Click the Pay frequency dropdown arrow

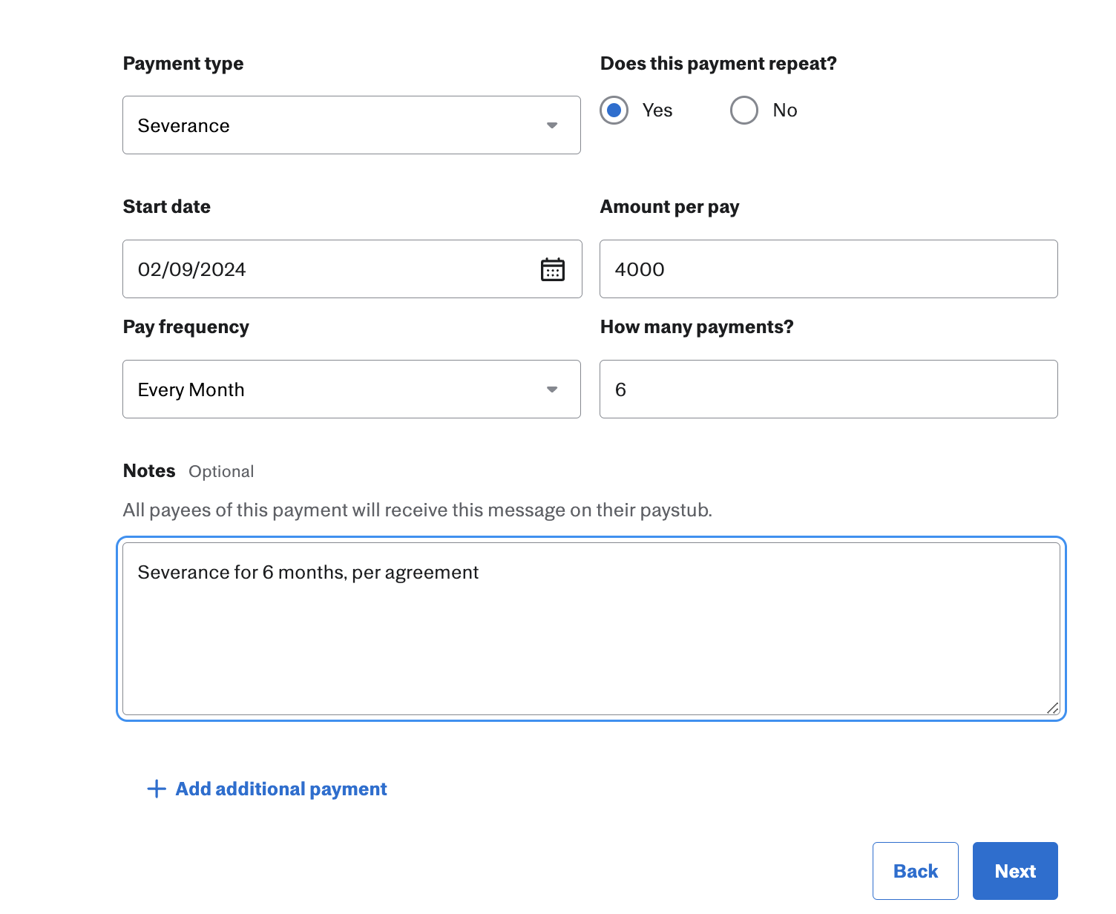click(x=552, y=389)
